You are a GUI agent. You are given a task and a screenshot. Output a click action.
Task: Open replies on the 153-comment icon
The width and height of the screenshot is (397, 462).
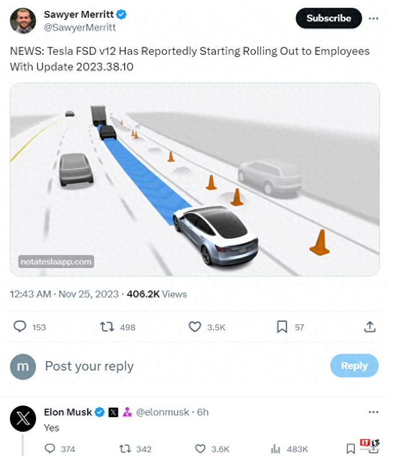20,327
